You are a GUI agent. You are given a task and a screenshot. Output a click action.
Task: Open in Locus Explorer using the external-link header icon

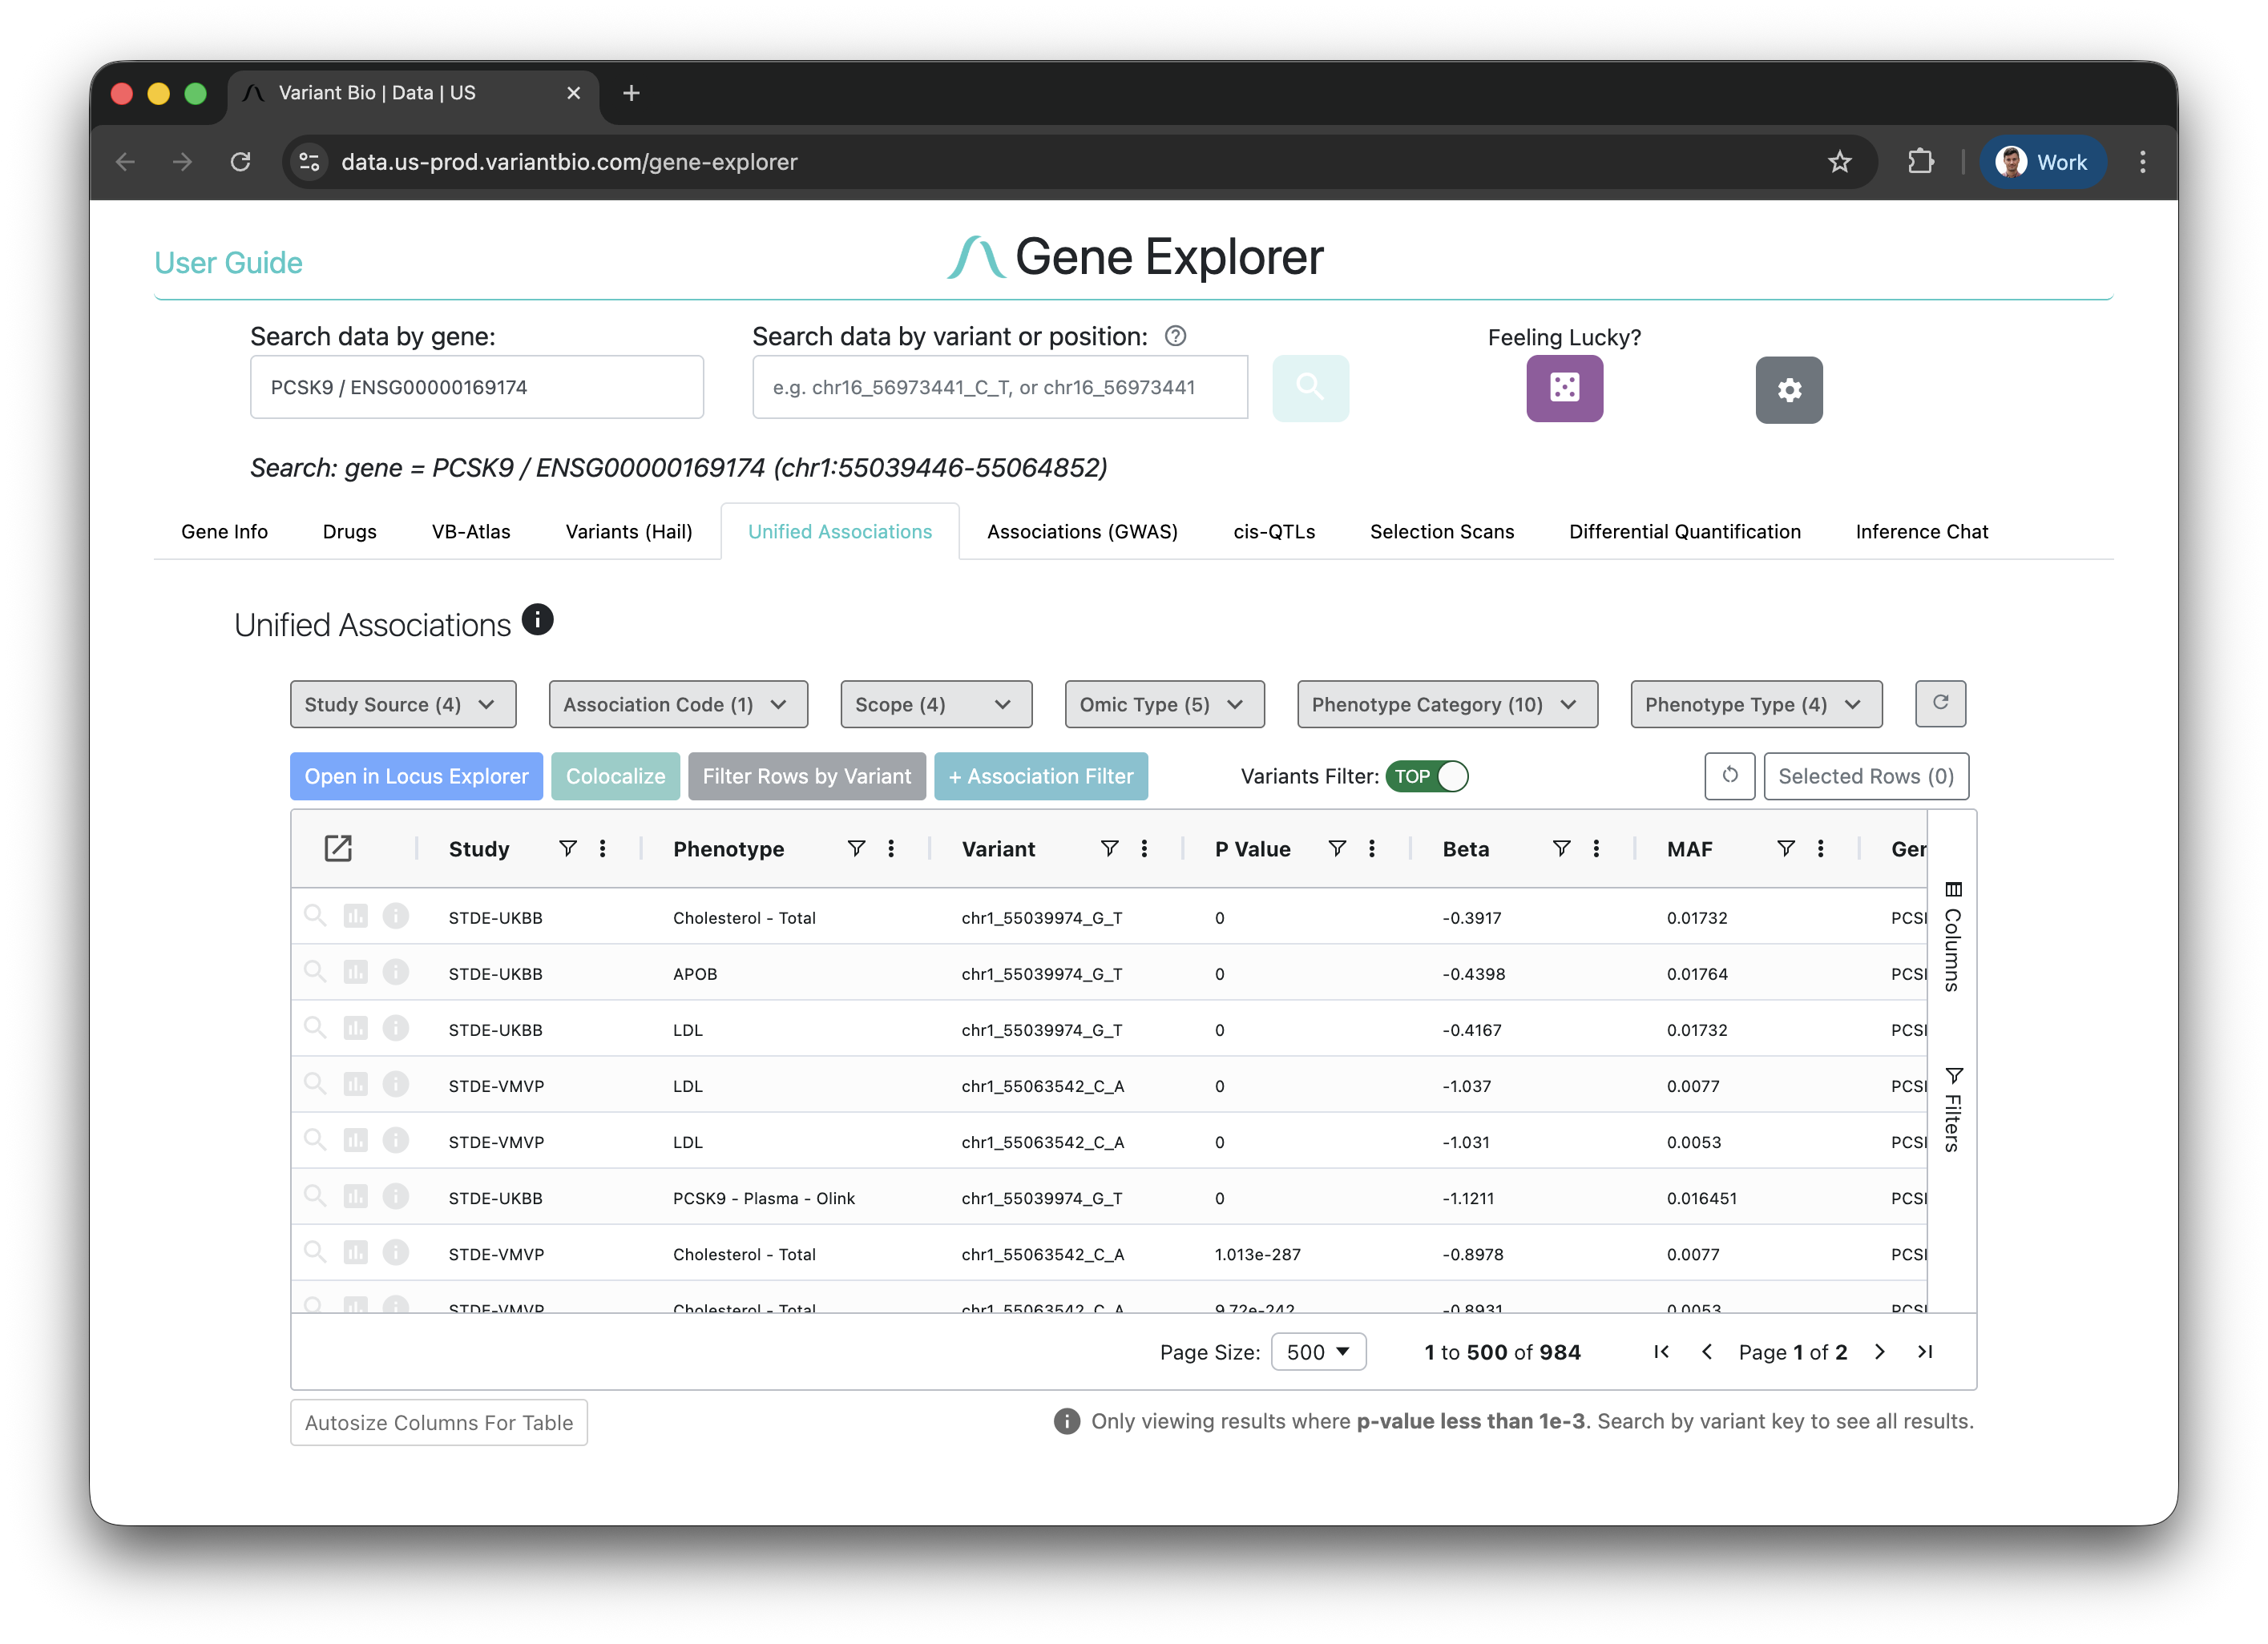tap(338, 848)
